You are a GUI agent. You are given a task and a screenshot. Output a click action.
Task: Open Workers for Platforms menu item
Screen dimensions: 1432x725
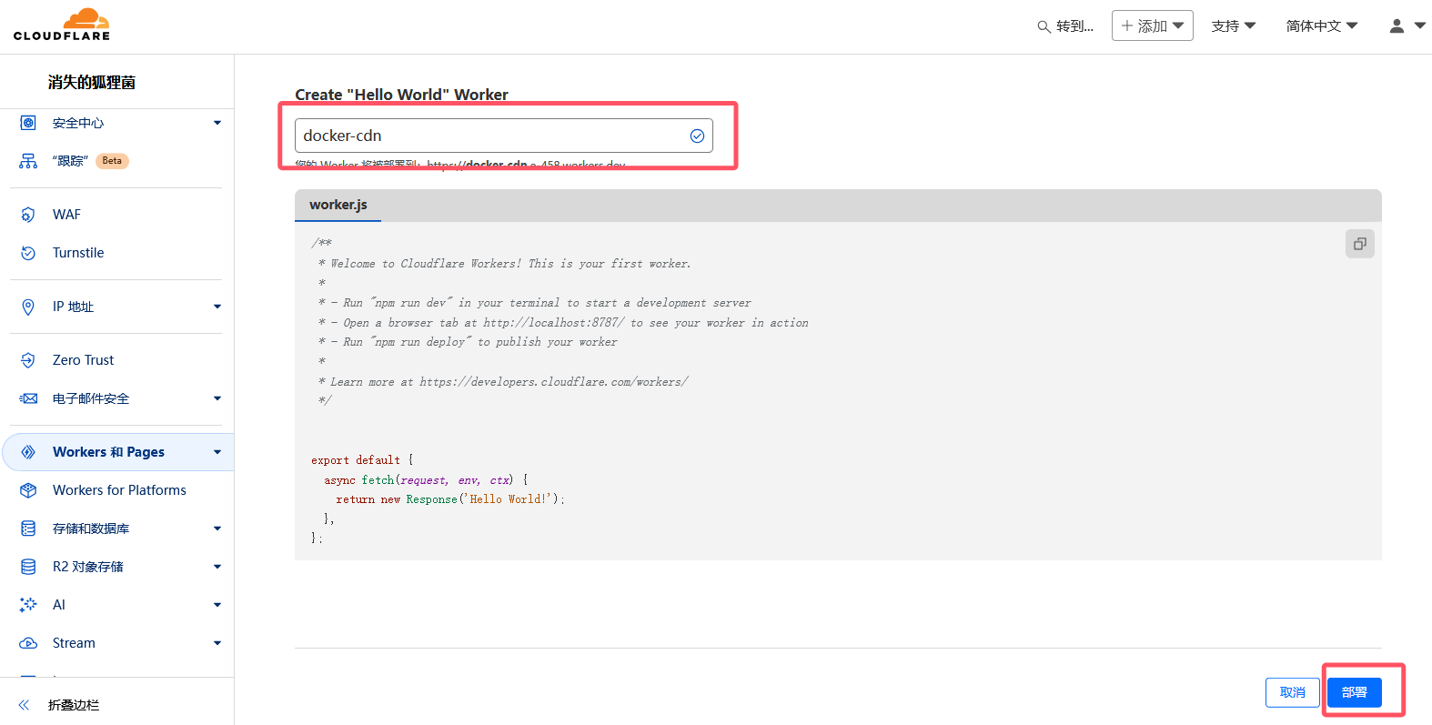coord(119,490)
